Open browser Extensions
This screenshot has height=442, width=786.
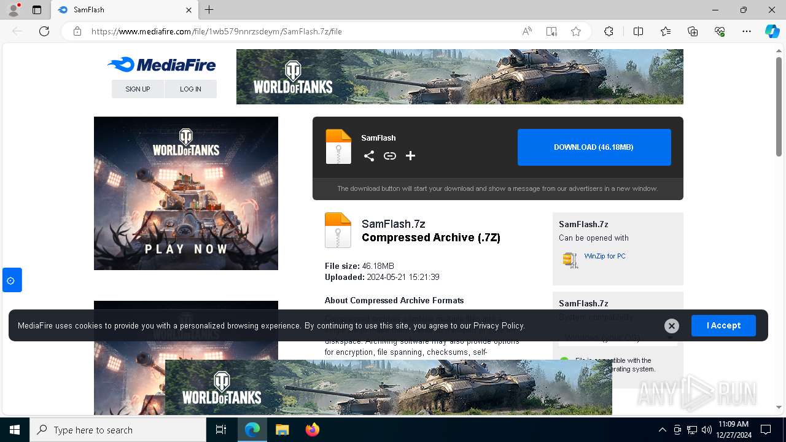[609, 31]
